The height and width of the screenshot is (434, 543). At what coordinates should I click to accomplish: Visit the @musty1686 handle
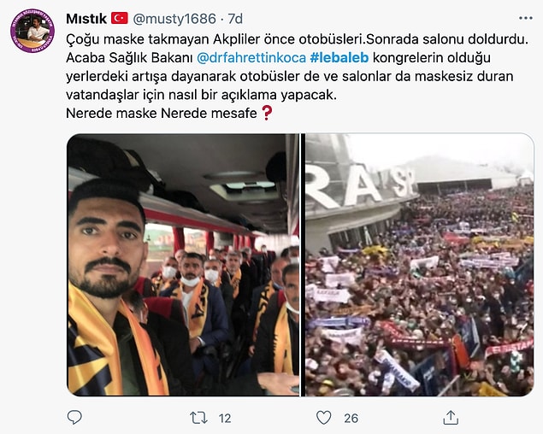[x=174, y=19]
